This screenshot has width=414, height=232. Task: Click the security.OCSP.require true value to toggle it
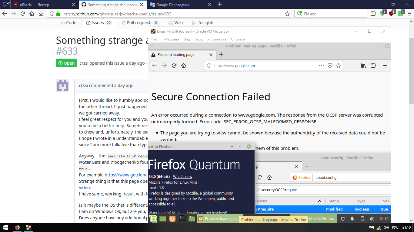coord(384,209)
